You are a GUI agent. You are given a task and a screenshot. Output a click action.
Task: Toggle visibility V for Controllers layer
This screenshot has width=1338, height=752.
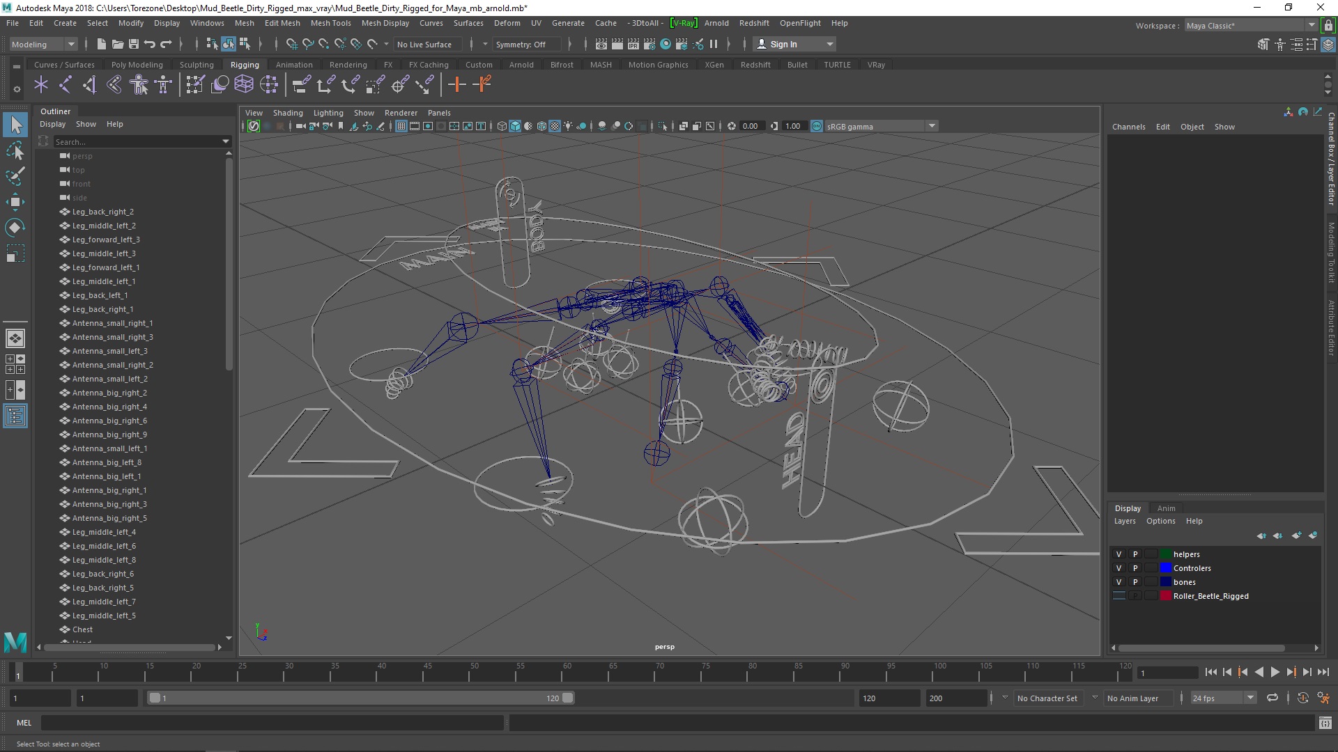coord(1118,567)
